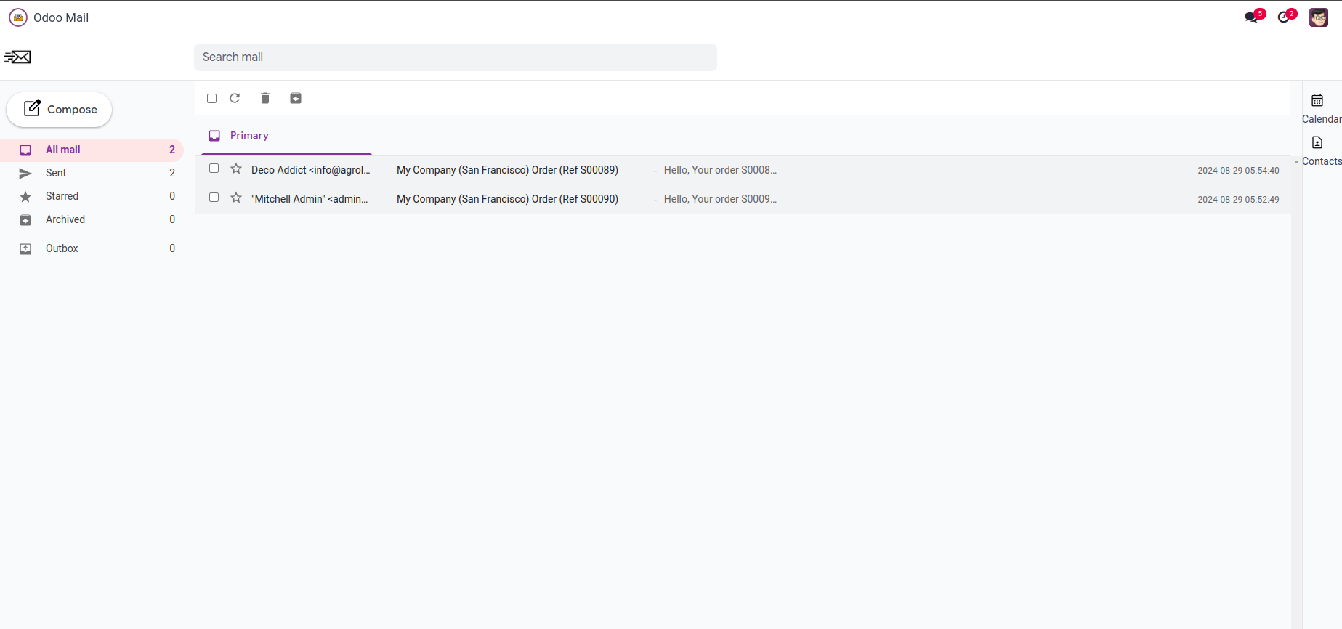Tick the select-all mail checkbox

[x=212, y=99]
